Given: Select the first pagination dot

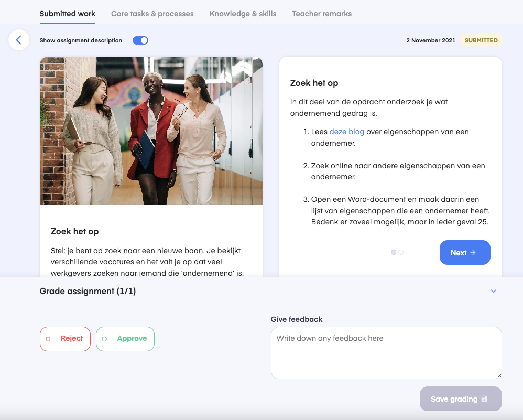Looking at the screenshot, I should pos(394,252).
